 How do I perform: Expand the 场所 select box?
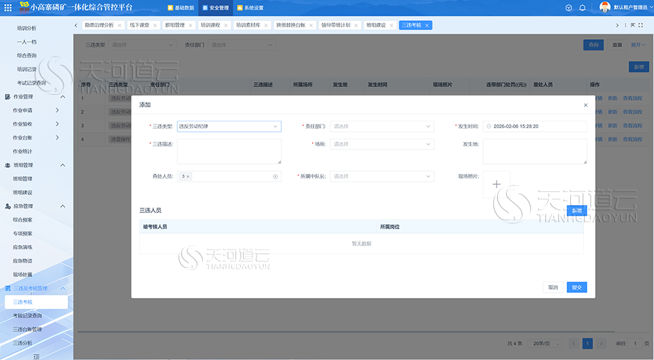click(x=382, y=144)
